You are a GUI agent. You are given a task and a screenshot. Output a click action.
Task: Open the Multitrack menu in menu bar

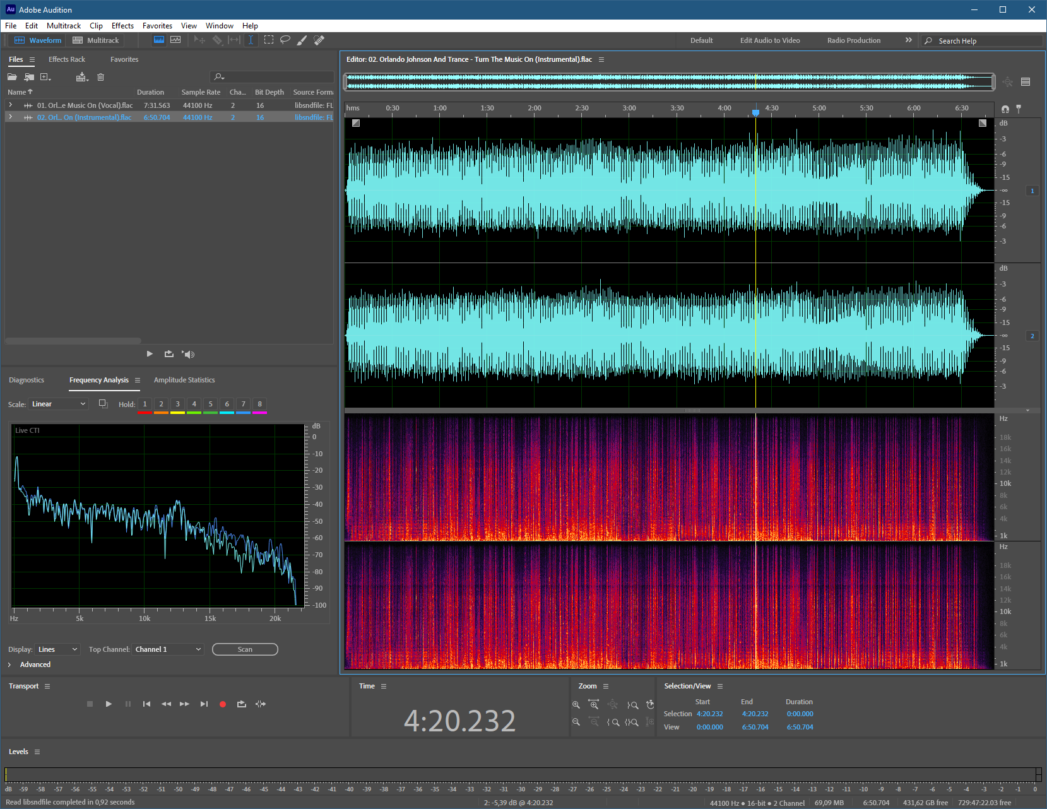point(64,26)
